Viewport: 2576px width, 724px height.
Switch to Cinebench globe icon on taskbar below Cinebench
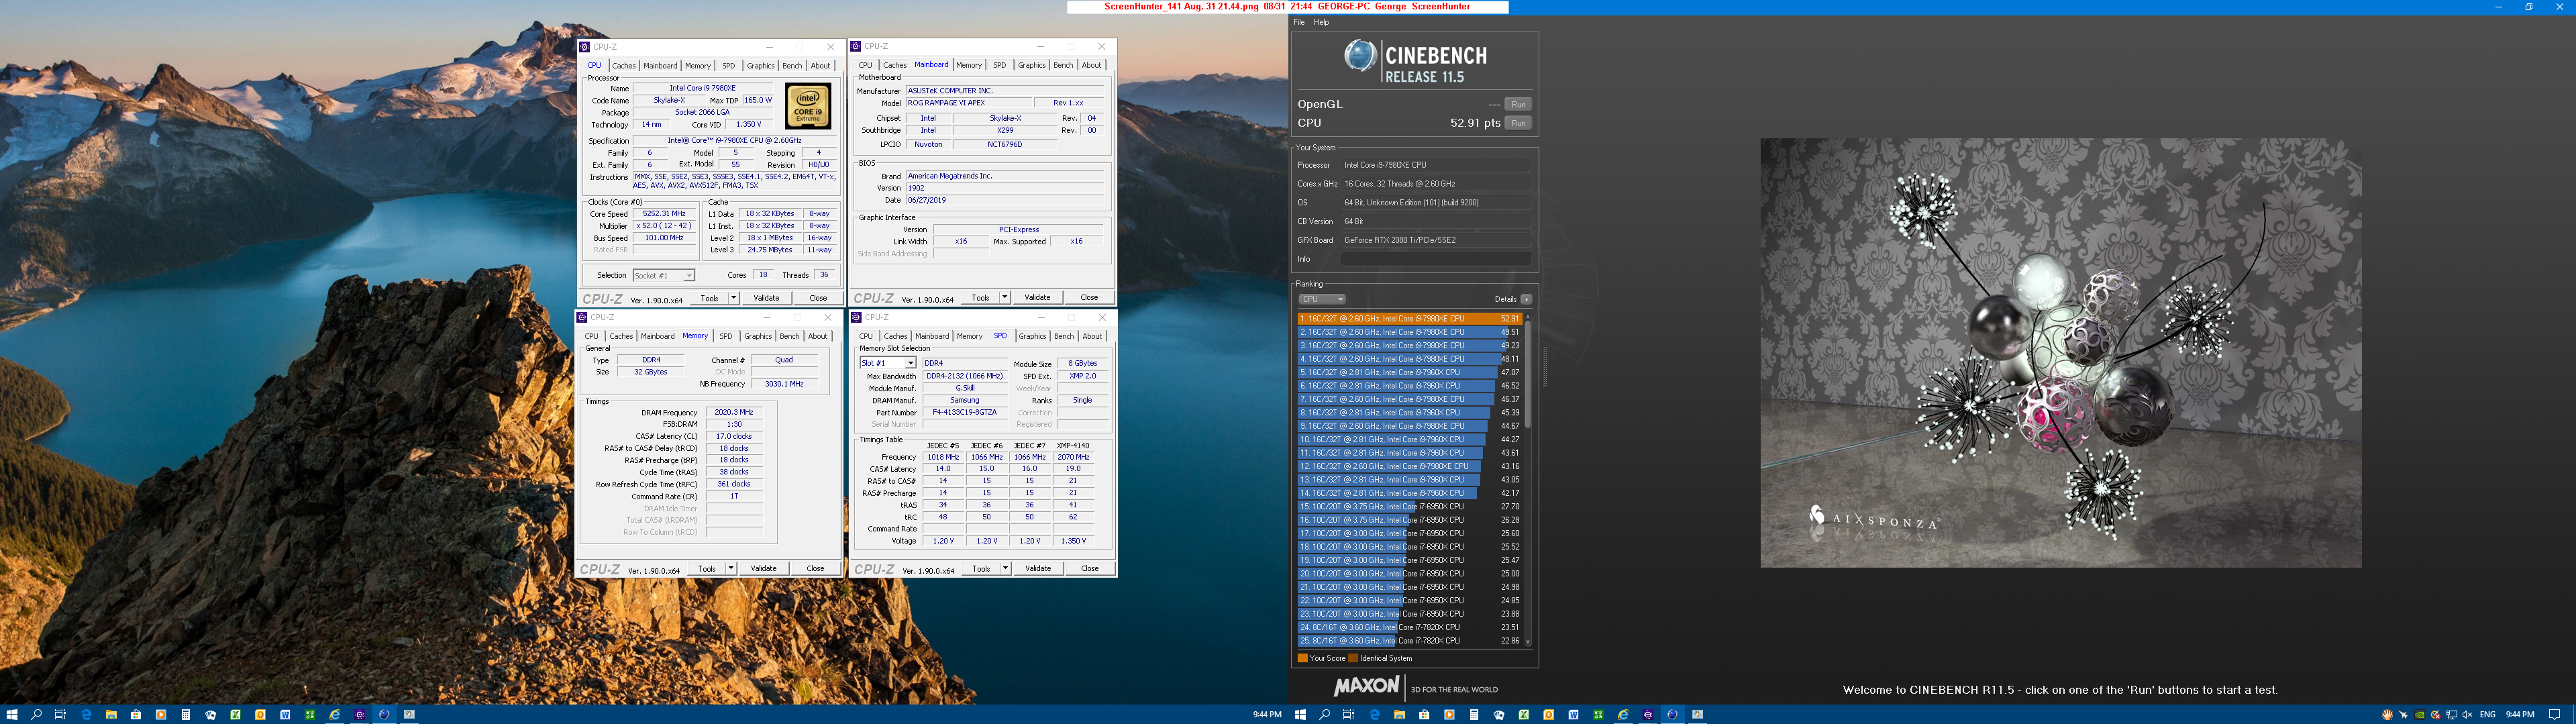coord(1673,714)
